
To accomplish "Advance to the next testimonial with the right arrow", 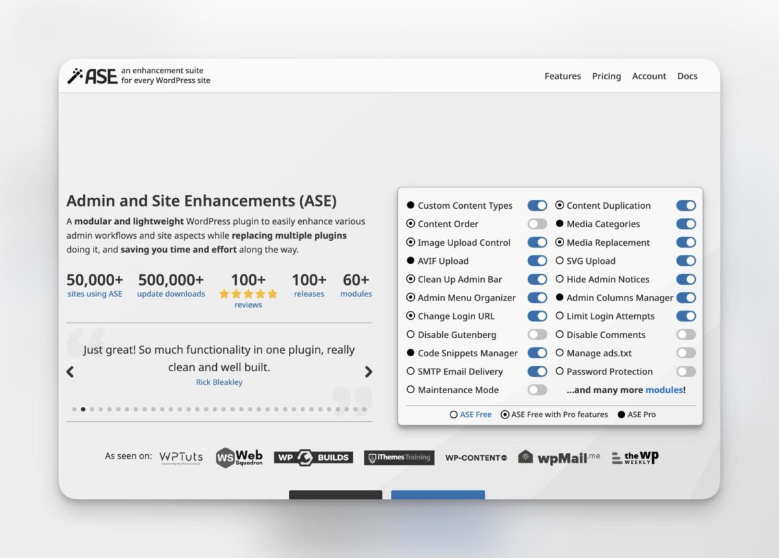I will click(369, 371).
